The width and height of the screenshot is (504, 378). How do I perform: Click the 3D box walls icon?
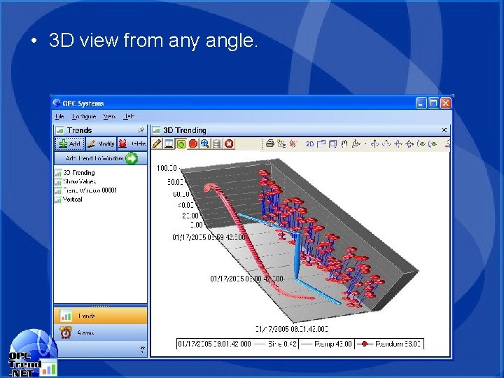click(x=333, y=143)
